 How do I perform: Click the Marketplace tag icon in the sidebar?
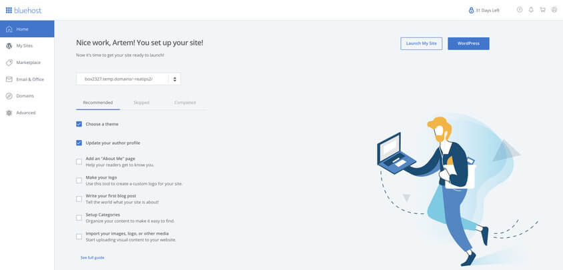point(9,63)
